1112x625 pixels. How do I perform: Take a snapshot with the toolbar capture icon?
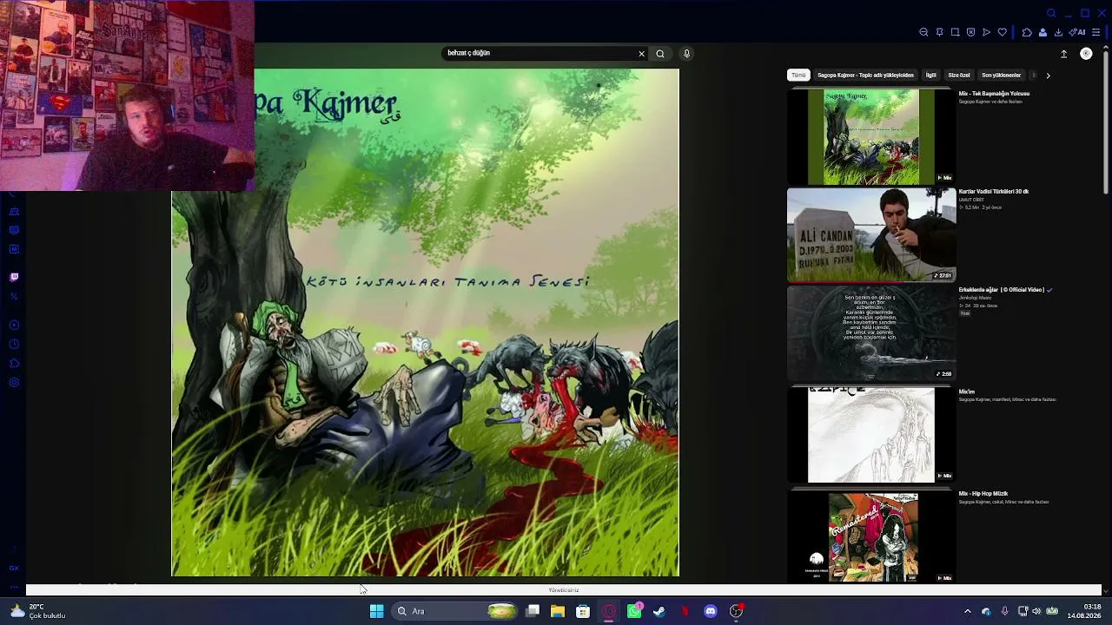coord(955,32)
